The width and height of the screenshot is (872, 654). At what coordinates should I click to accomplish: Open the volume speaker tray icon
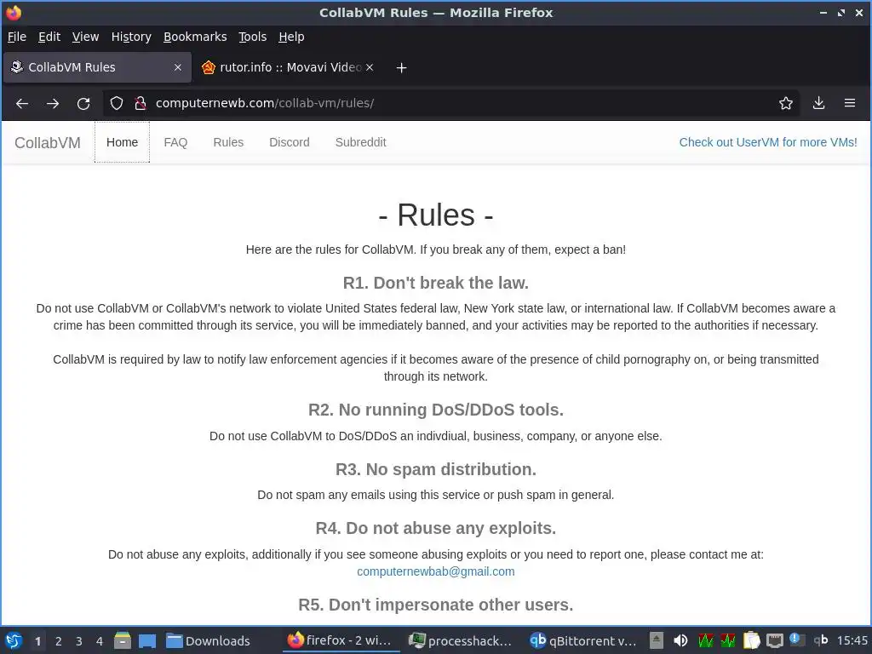point(680,640)
